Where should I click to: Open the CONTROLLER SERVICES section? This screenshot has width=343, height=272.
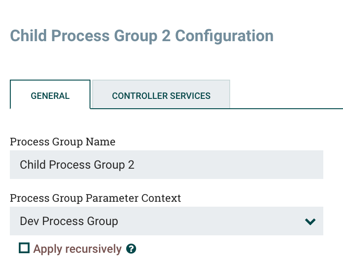[x=161, y=96]
